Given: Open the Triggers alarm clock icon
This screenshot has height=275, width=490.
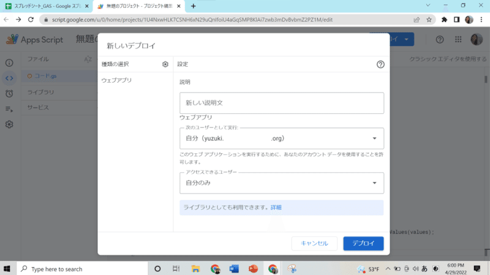Looking at the screenshot, I should point(9,94).
